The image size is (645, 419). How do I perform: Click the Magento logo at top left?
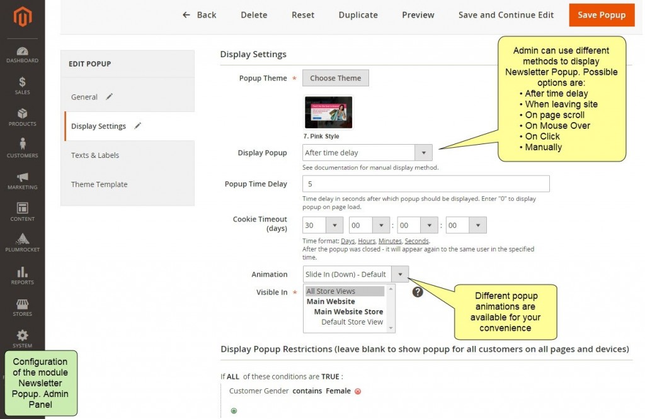pos(22,18)
